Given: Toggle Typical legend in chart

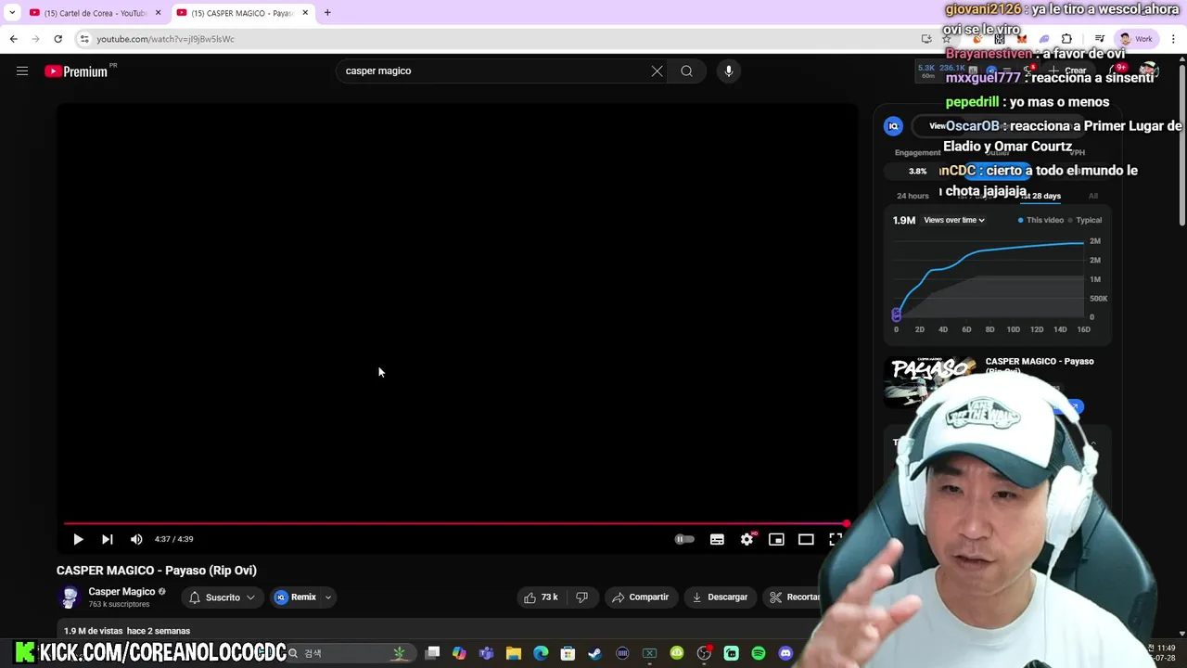Looking at the screenshot, I should coord(1085,221).
